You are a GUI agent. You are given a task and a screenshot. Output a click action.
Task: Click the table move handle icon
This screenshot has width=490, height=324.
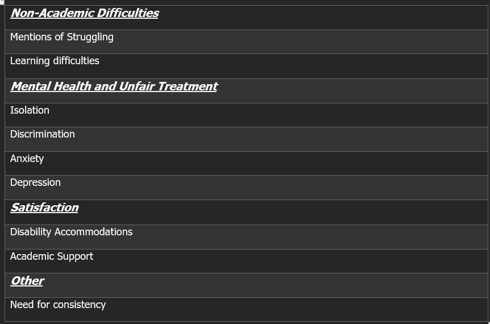[2, 2]
